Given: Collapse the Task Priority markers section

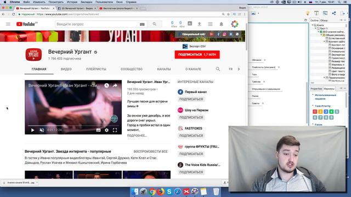Looking at the screenshot, I should [313, 106].
